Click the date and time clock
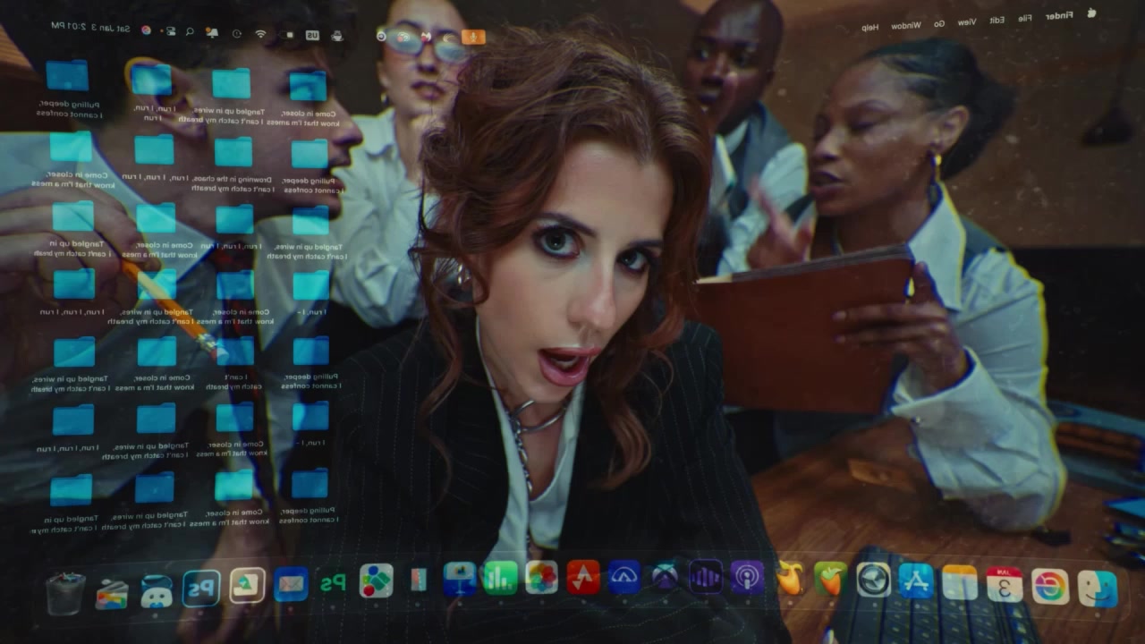The image size is (1145, 644). click(x=81, y=27)
